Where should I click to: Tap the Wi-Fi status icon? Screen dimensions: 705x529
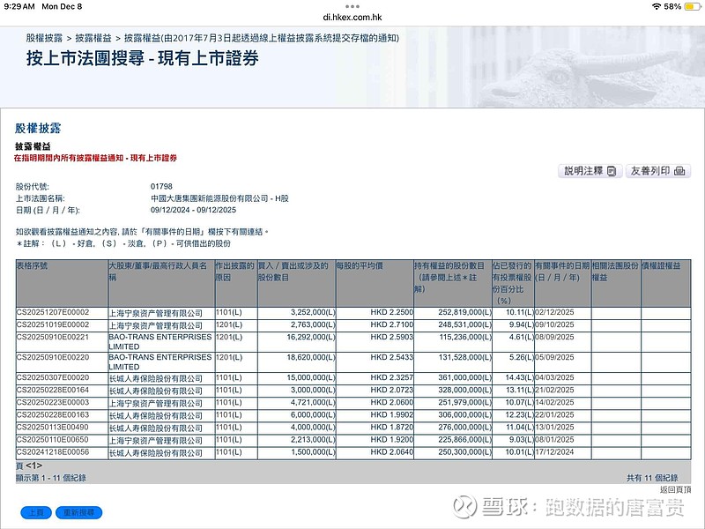pos(657,6)
